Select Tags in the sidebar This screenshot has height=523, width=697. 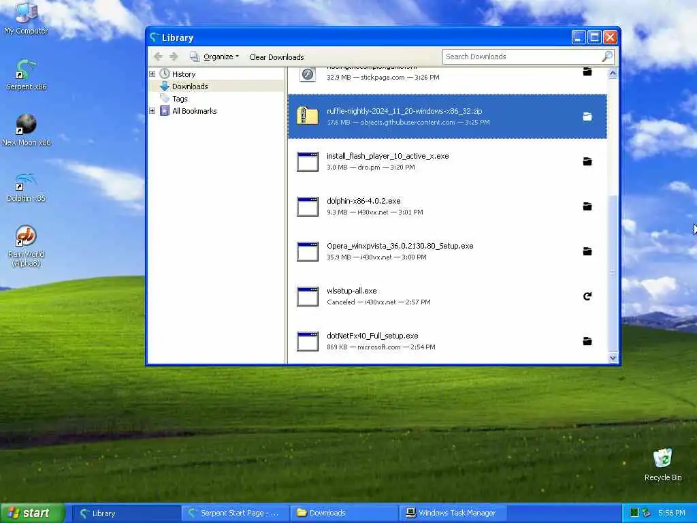(x=180, y=99)
